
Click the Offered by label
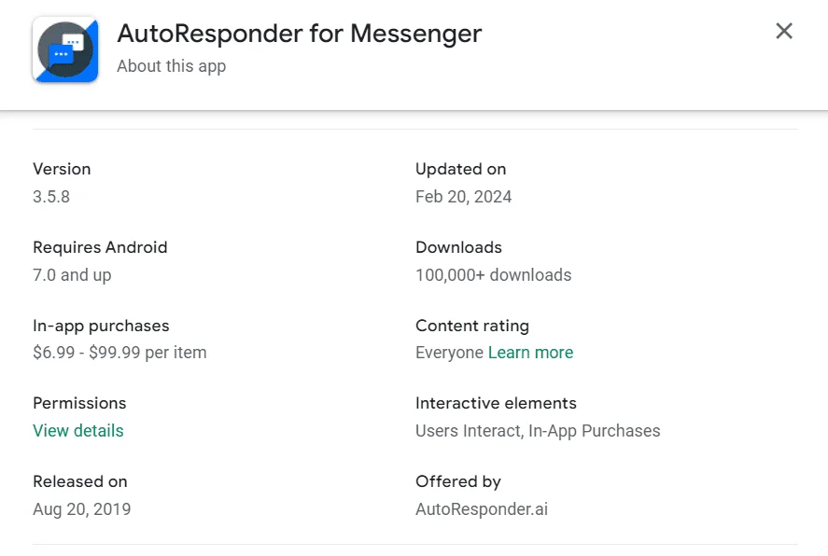(457, 481)
